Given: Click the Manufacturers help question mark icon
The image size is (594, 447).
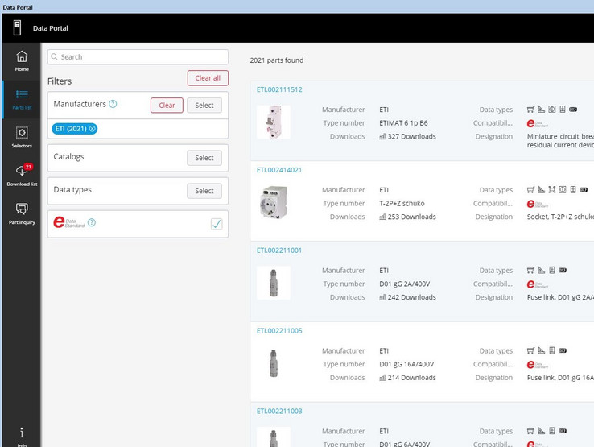Looking at the screenshot, I should [113, 105].
